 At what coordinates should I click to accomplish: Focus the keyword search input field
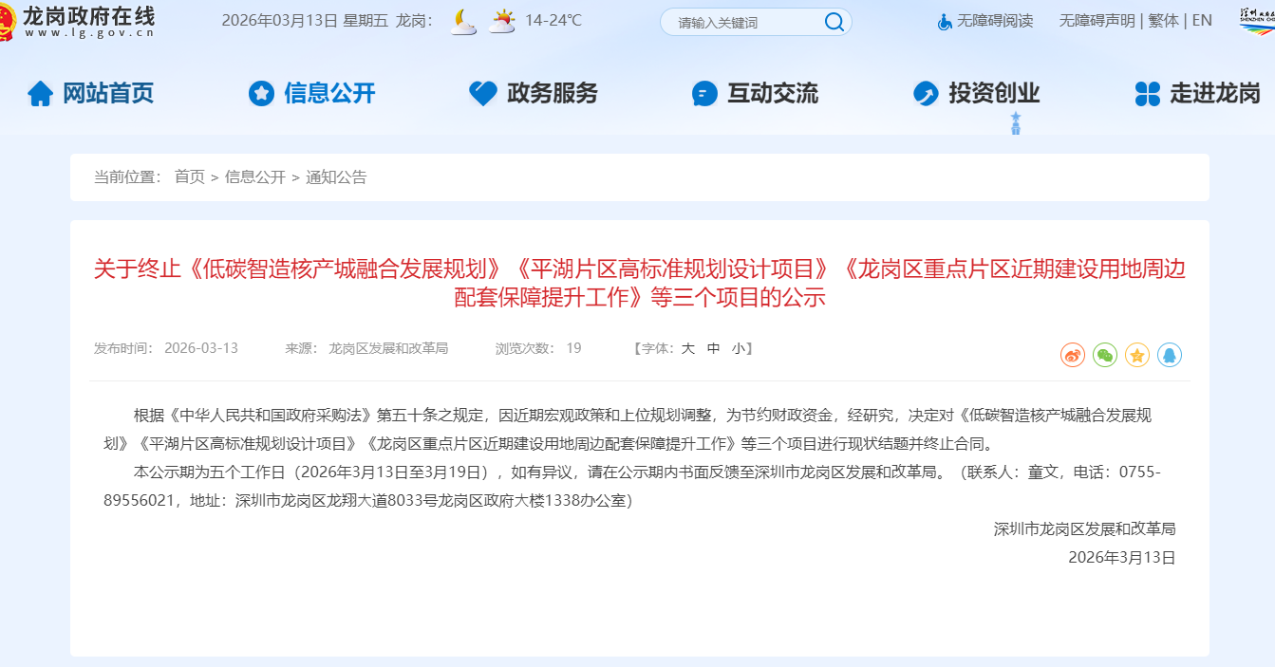[741, 22]
